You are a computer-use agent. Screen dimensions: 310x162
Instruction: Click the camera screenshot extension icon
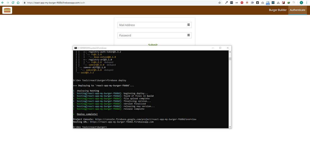[x=262, y=3]
